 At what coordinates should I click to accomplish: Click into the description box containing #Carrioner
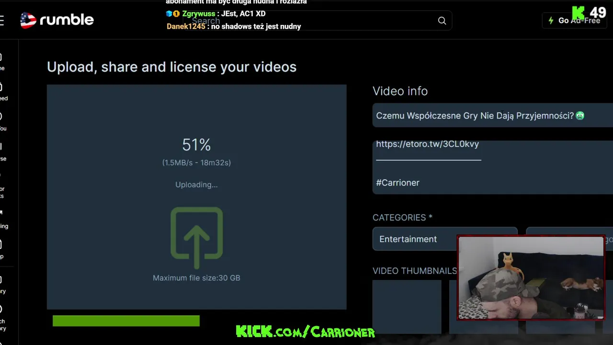[x=493, y=167]
